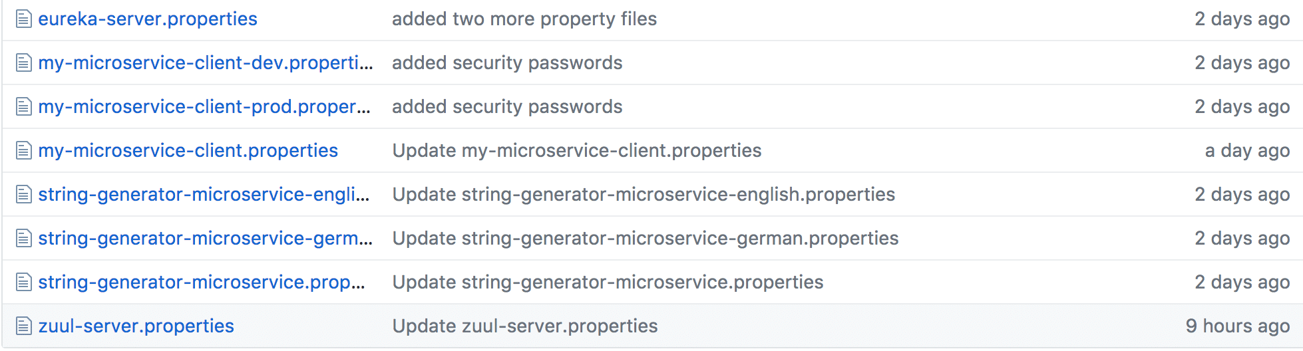The height and width of the screenshot is (351, 1303).
Task: Open zuul-server.properties file
Action: coord(136,326)
